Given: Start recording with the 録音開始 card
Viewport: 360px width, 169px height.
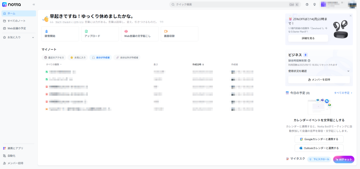Looking at the screenshot, I should coord(60,34).
